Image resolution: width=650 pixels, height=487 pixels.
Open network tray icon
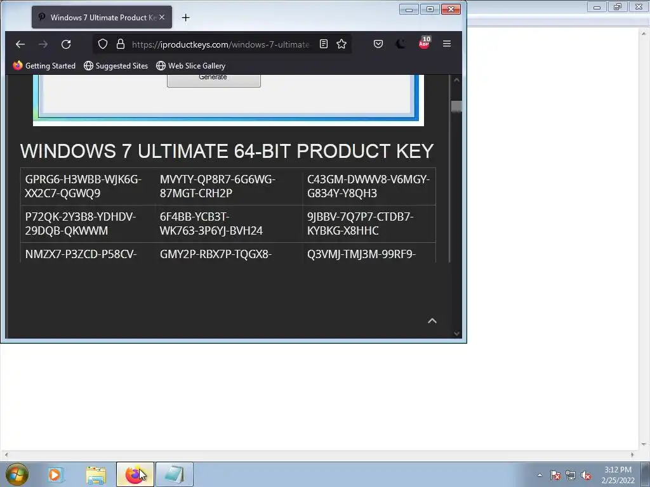(571, 476)
